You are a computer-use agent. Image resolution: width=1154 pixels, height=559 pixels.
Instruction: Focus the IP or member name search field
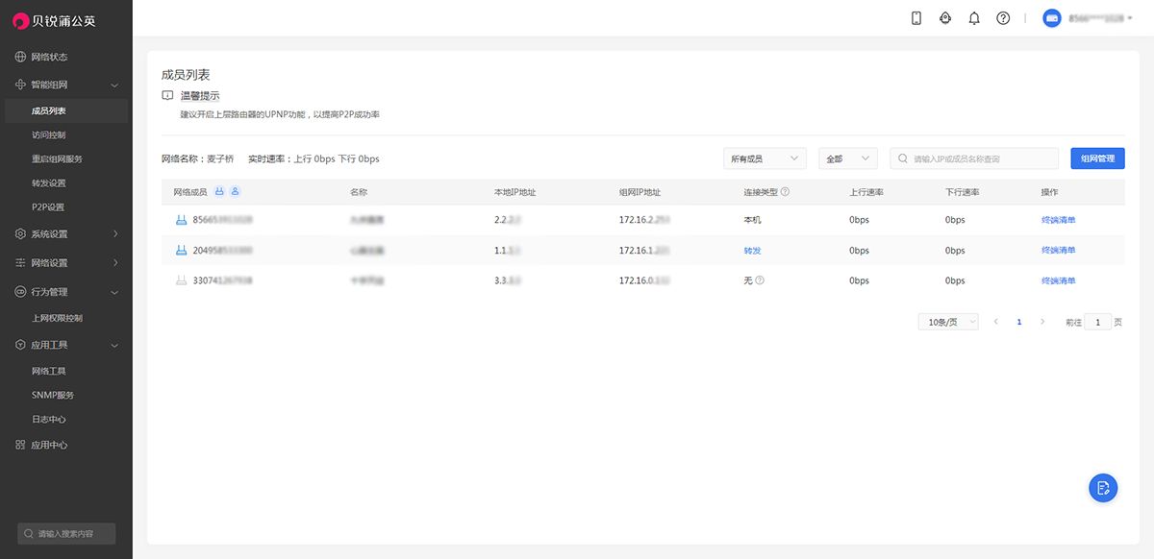coord(974,158)
